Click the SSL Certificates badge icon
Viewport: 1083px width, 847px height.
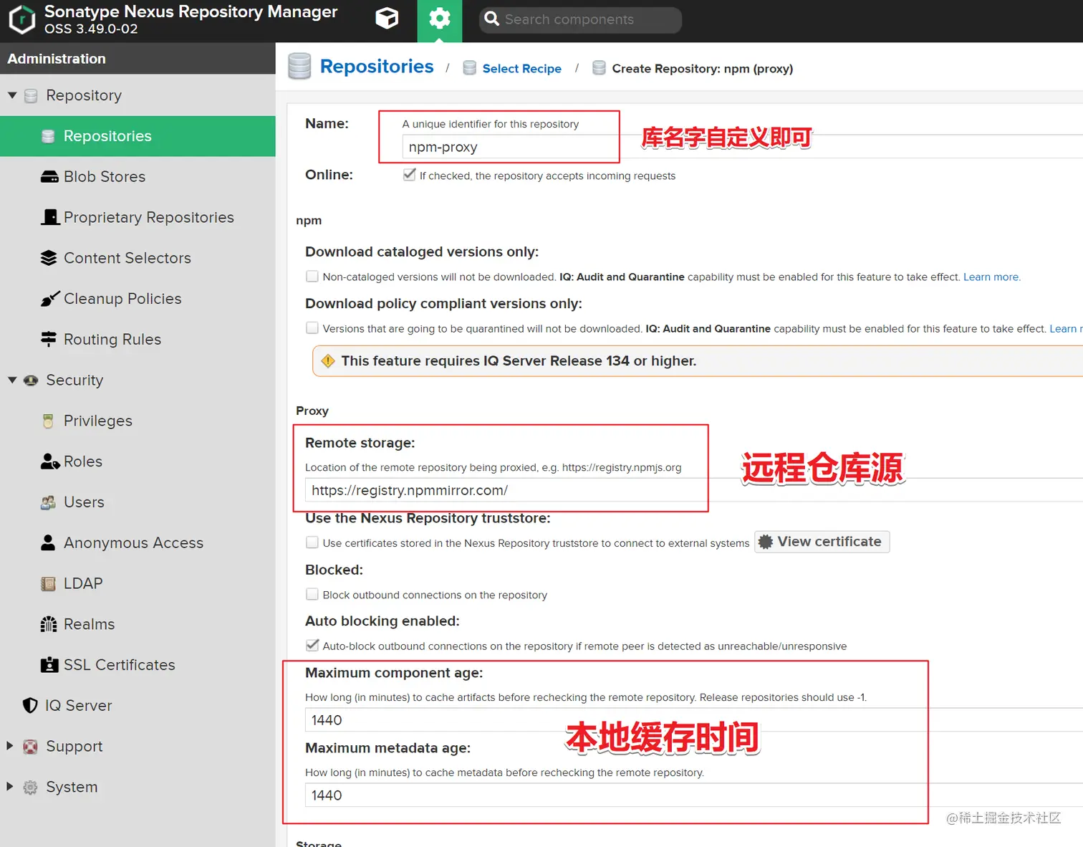49,665
